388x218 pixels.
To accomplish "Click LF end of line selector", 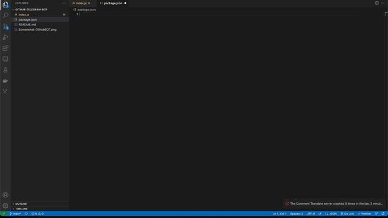I will pyautogui.click(x=320, y=214).
